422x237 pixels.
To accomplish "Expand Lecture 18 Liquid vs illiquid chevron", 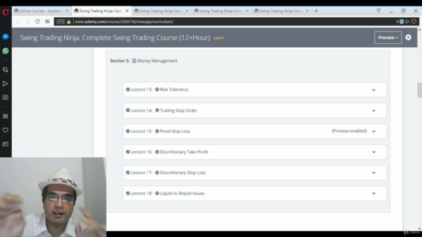I will tap(374, 194).
